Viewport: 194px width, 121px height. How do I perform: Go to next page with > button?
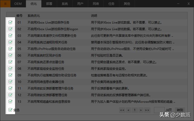tap(141, 110)
